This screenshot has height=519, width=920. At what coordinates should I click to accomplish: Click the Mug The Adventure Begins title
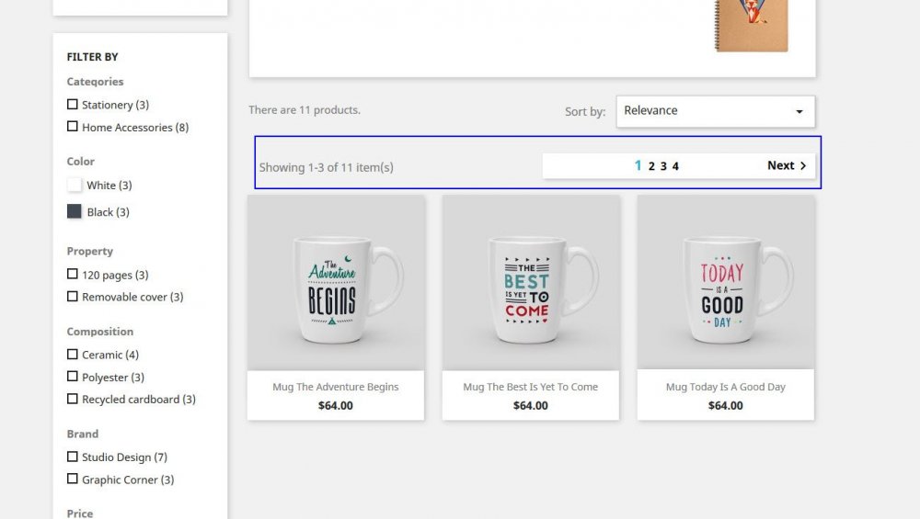coord(336,387)
